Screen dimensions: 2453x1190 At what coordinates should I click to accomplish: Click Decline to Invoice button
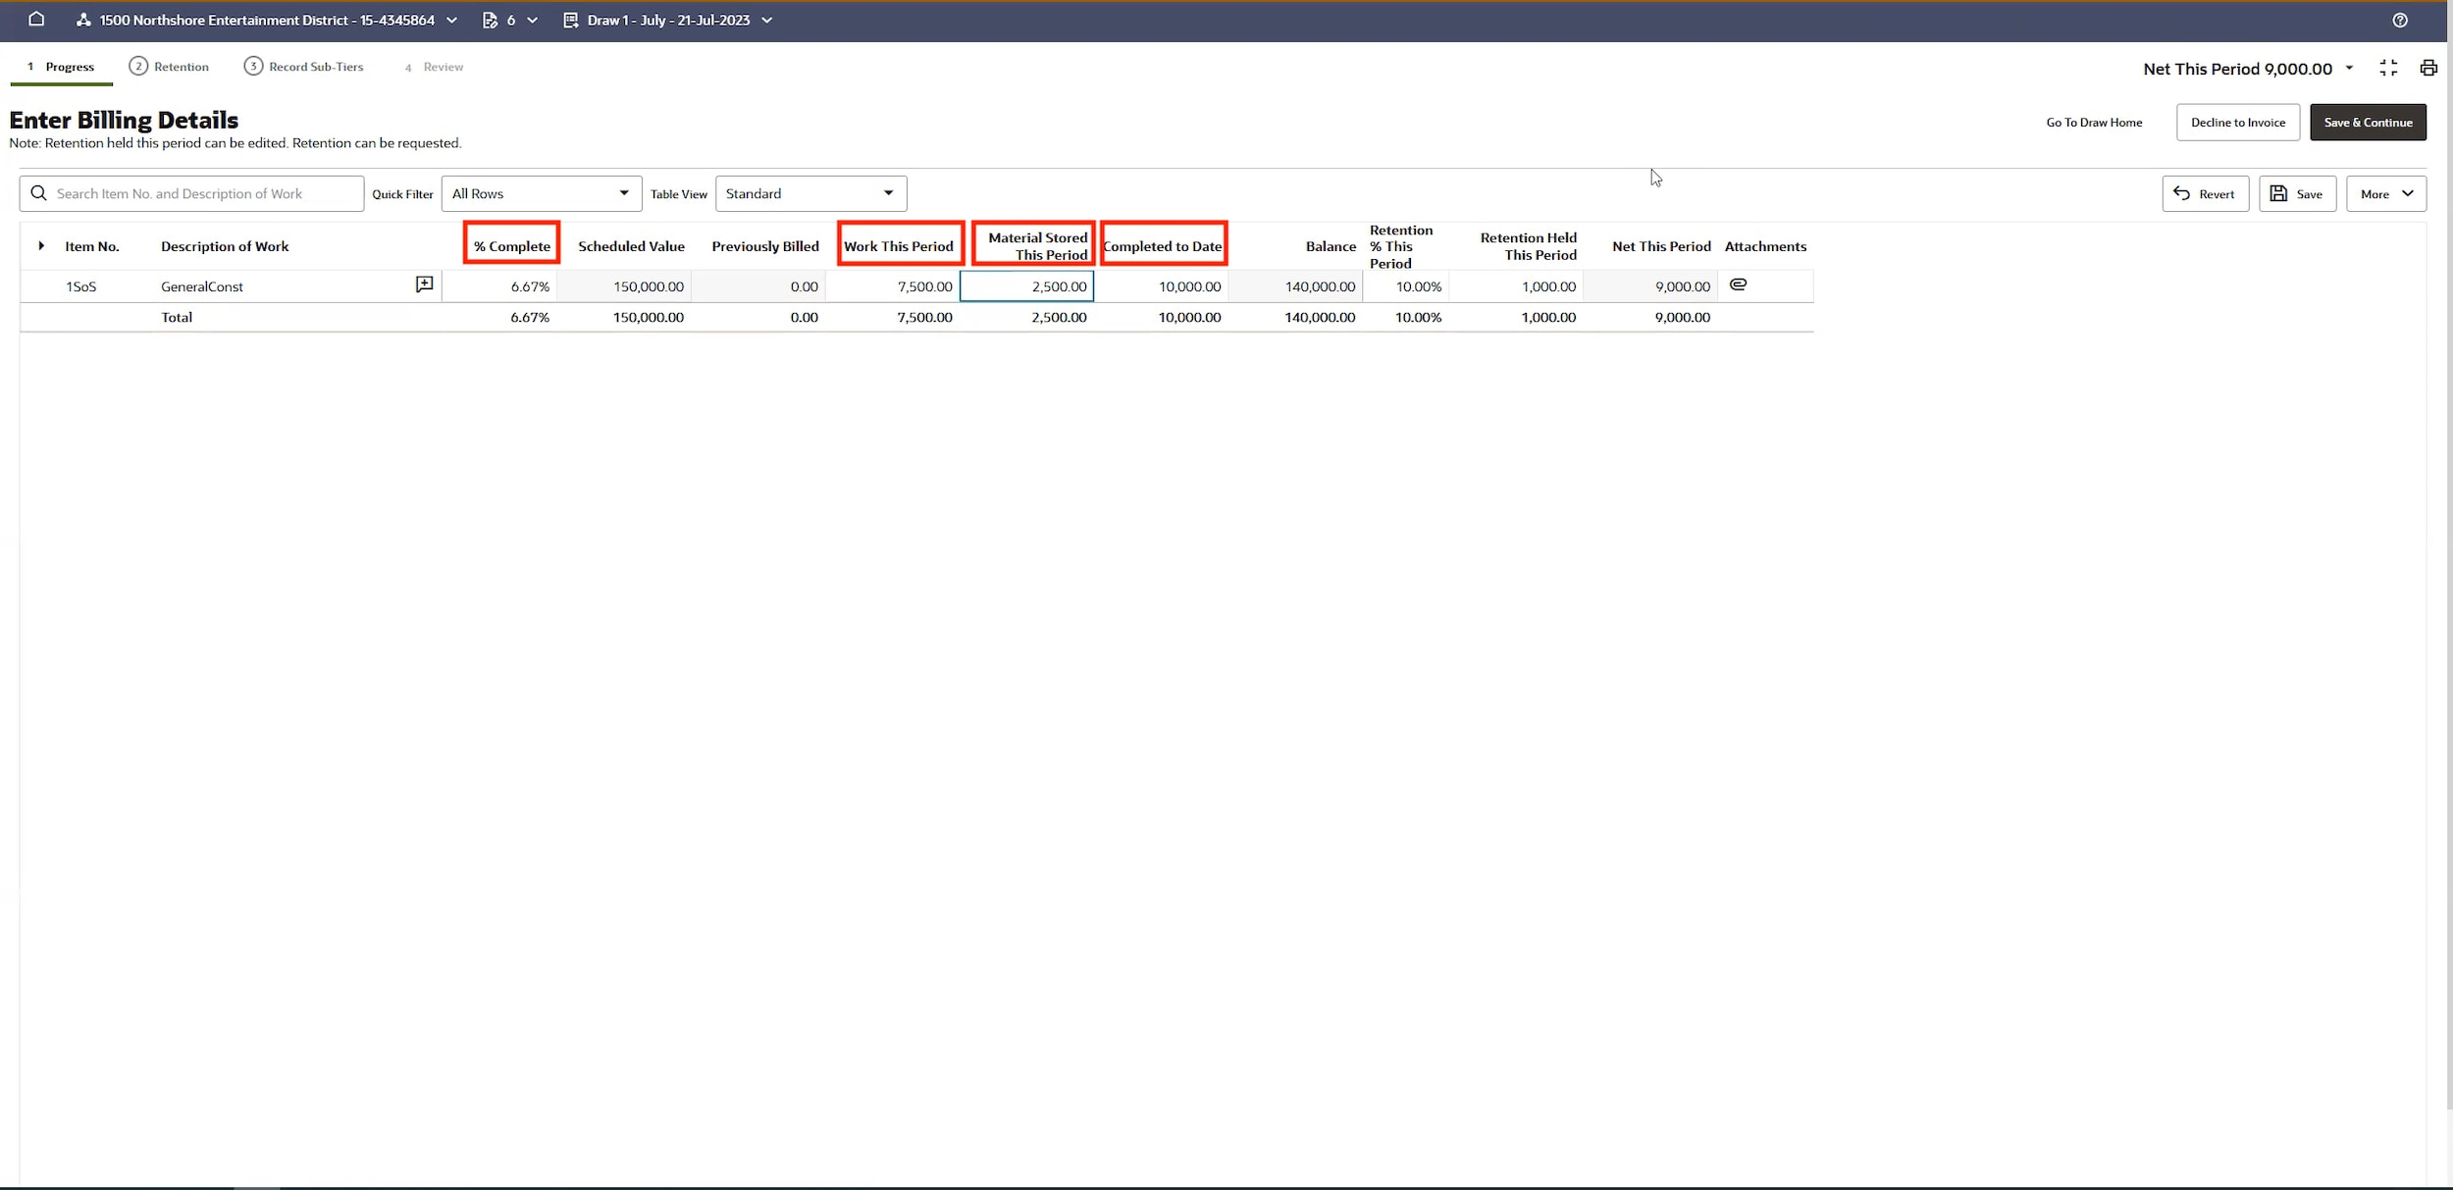click(2237, 123)
